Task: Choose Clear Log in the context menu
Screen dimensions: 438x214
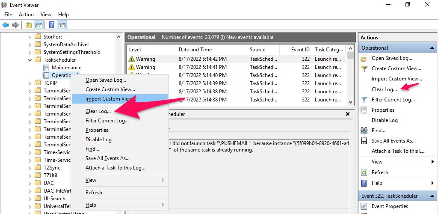Action: coord(98,111)
